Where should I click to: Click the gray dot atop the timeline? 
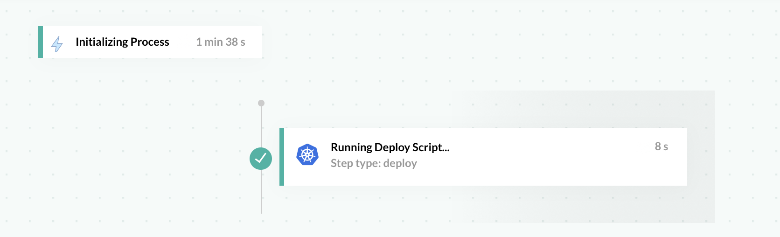tap(261, 103)
